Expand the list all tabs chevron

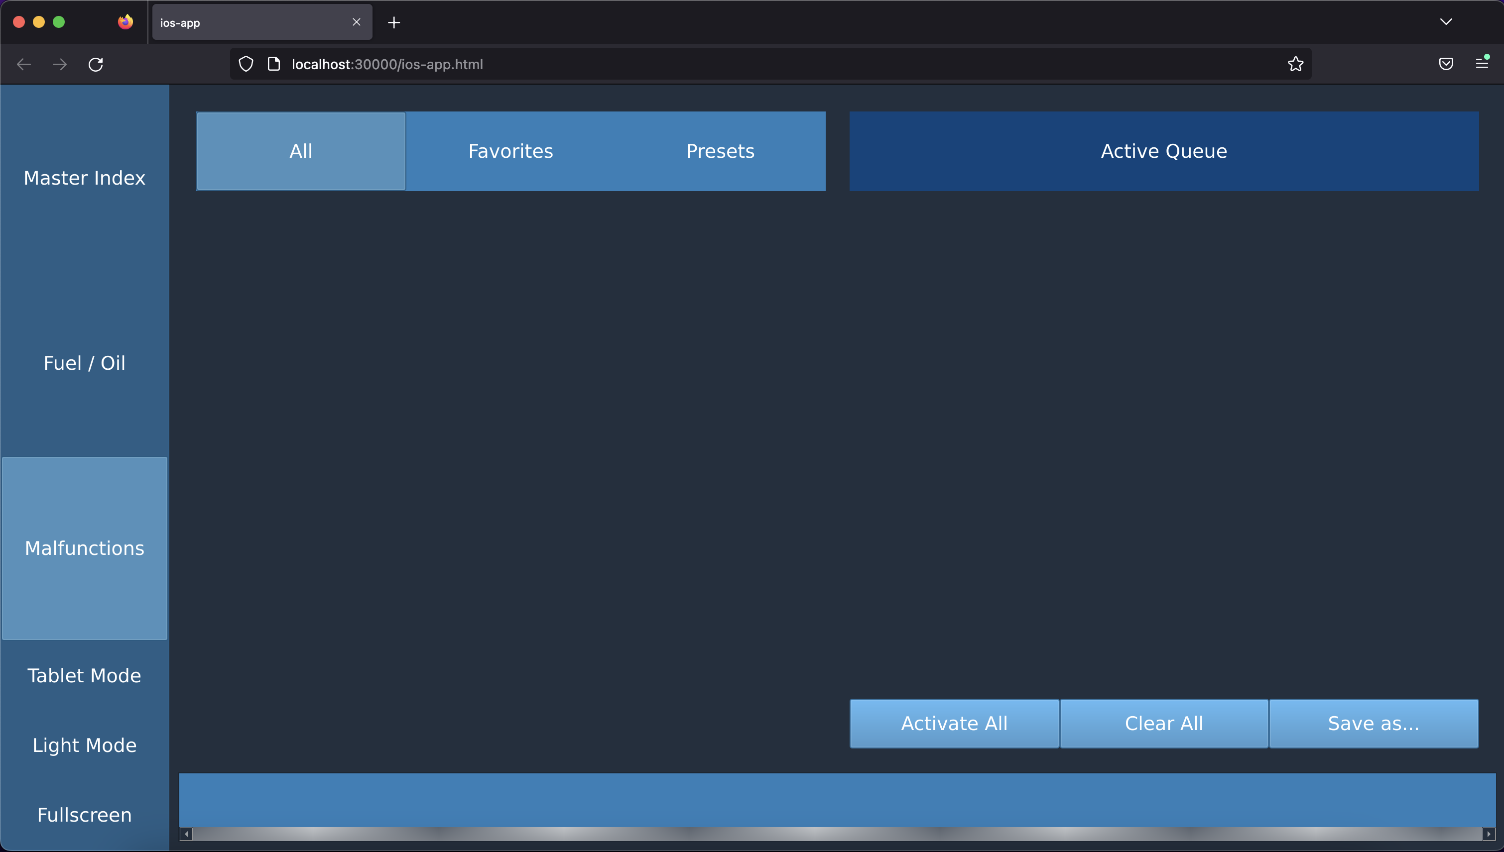point(1445,22)
